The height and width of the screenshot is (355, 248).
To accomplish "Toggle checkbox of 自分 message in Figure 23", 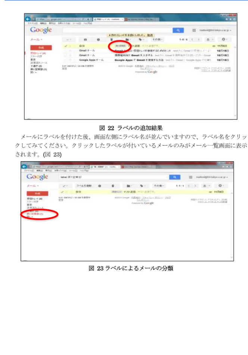I will pyautogui.click(x=62, y=192).
